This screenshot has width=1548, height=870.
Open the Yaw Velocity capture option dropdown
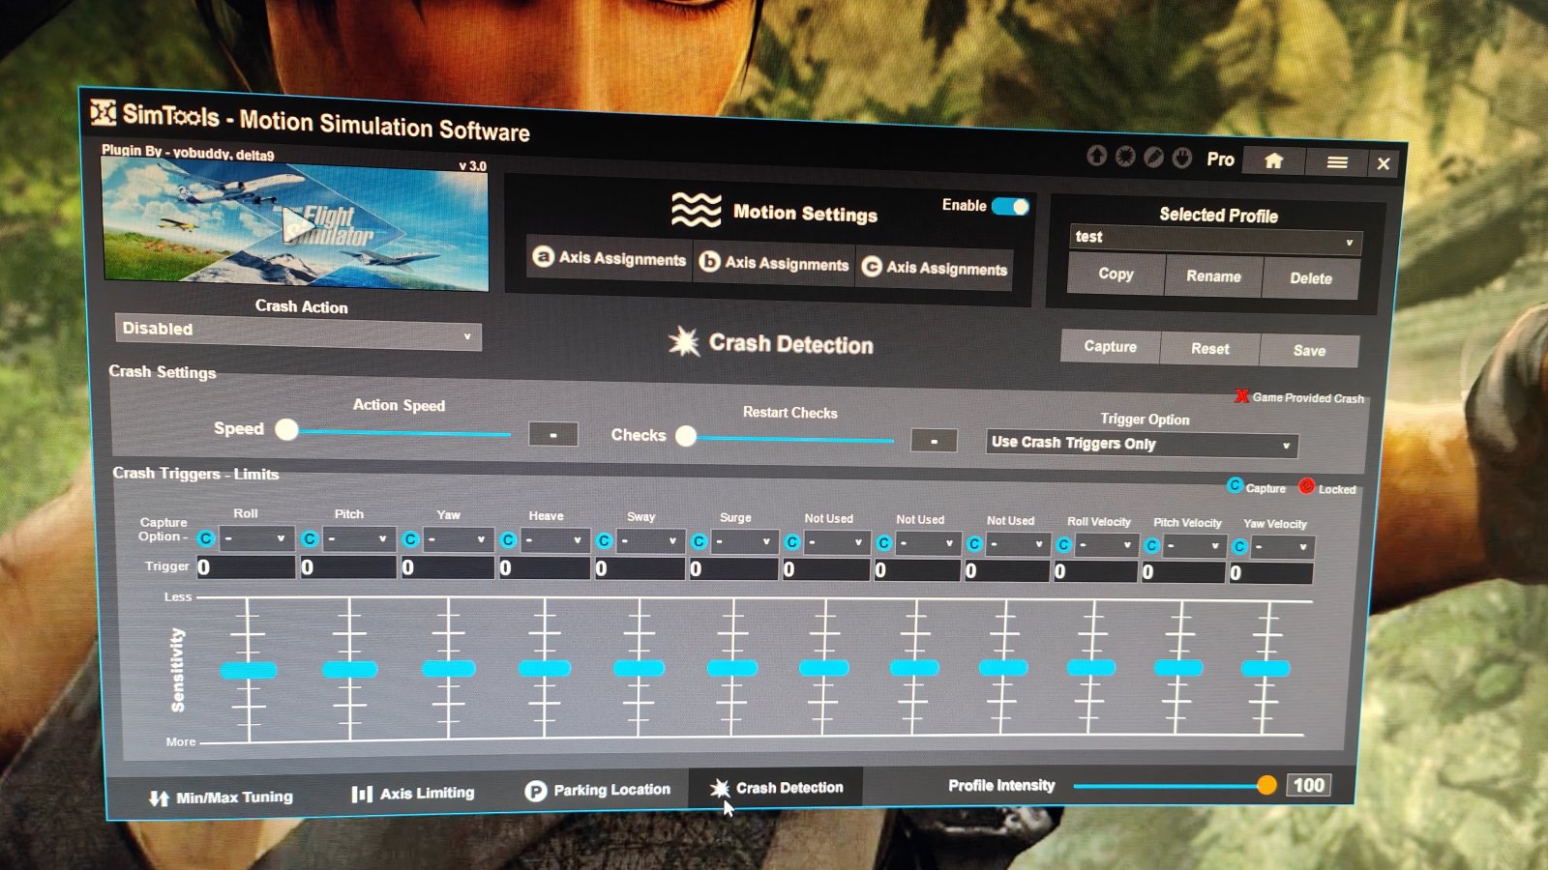tap(1281, 548)
